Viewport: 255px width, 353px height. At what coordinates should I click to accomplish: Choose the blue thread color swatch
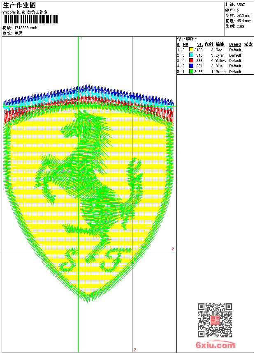191,66
